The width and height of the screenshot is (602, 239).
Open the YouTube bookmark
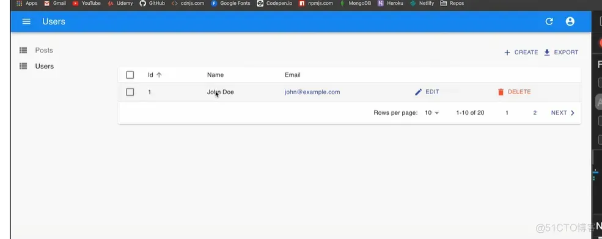(86, 3)
